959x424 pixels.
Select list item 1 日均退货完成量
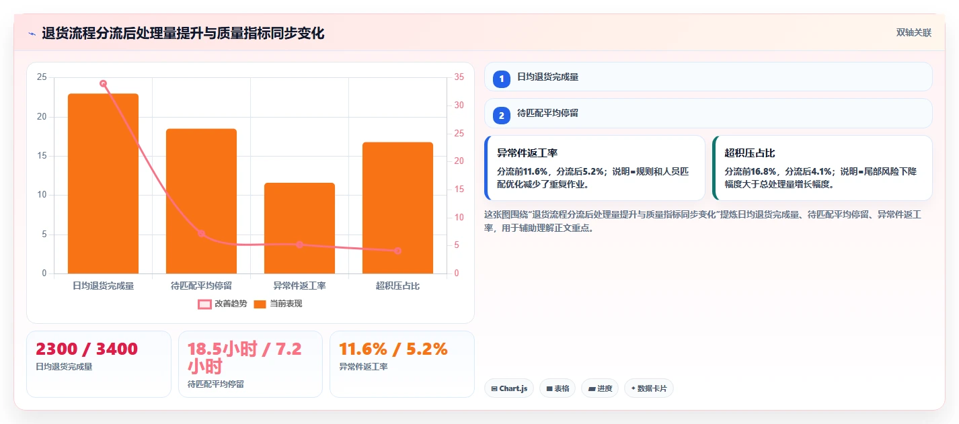(x=708, y=77)
